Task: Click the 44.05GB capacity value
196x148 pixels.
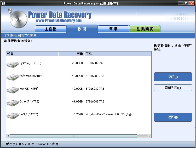Action: pos(77,101)
